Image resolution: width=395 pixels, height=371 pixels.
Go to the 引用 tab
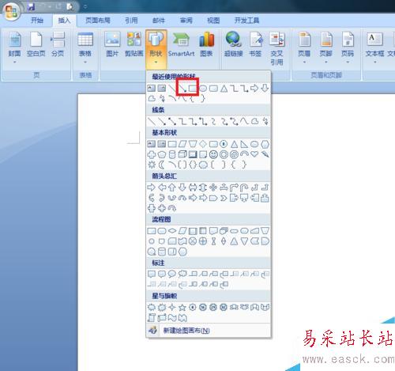[x=131, y=21]
